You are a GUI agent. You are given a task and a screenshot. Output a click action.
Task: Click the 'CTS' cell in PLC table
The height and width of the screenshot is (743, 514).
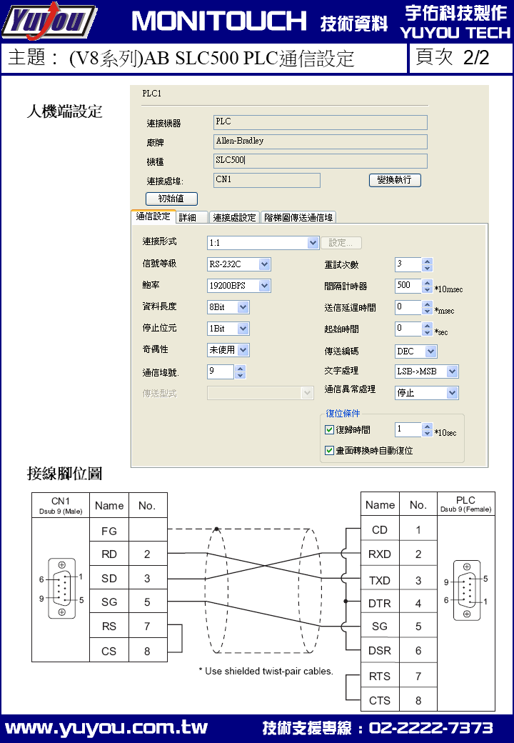click(x=380, y=700)
